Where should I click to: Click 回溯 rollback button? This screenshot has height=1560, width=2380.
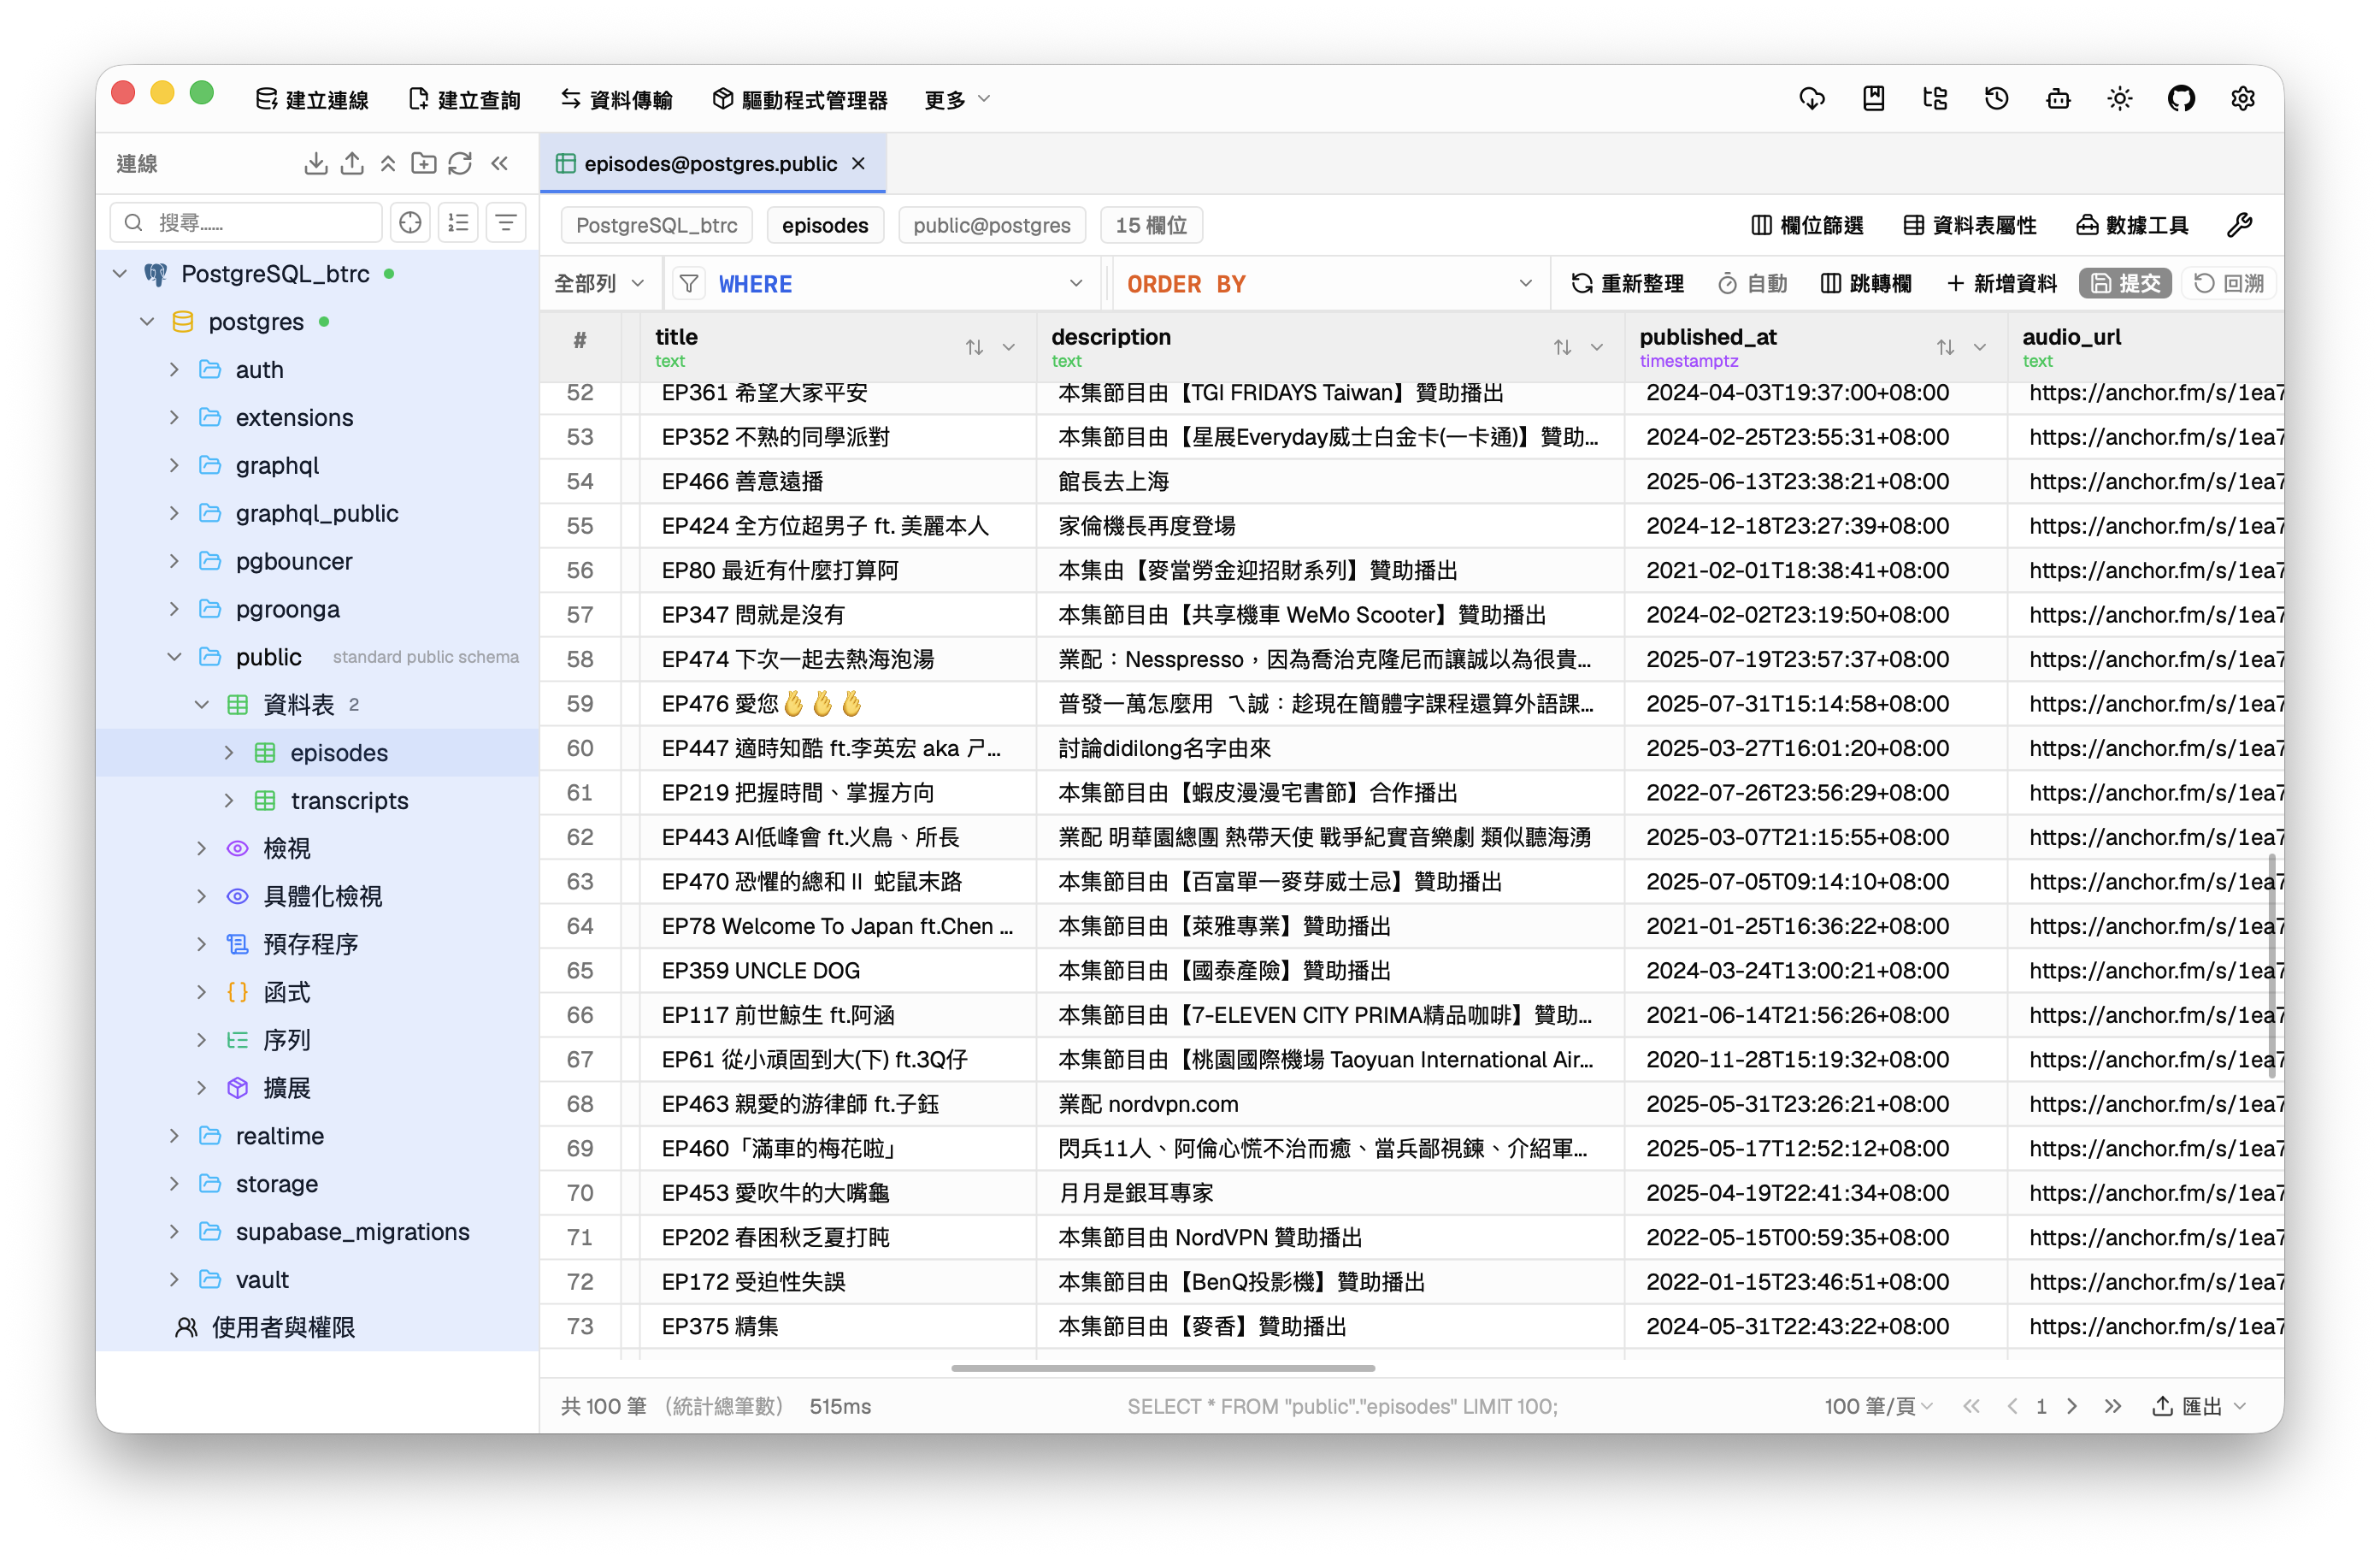2229,284
